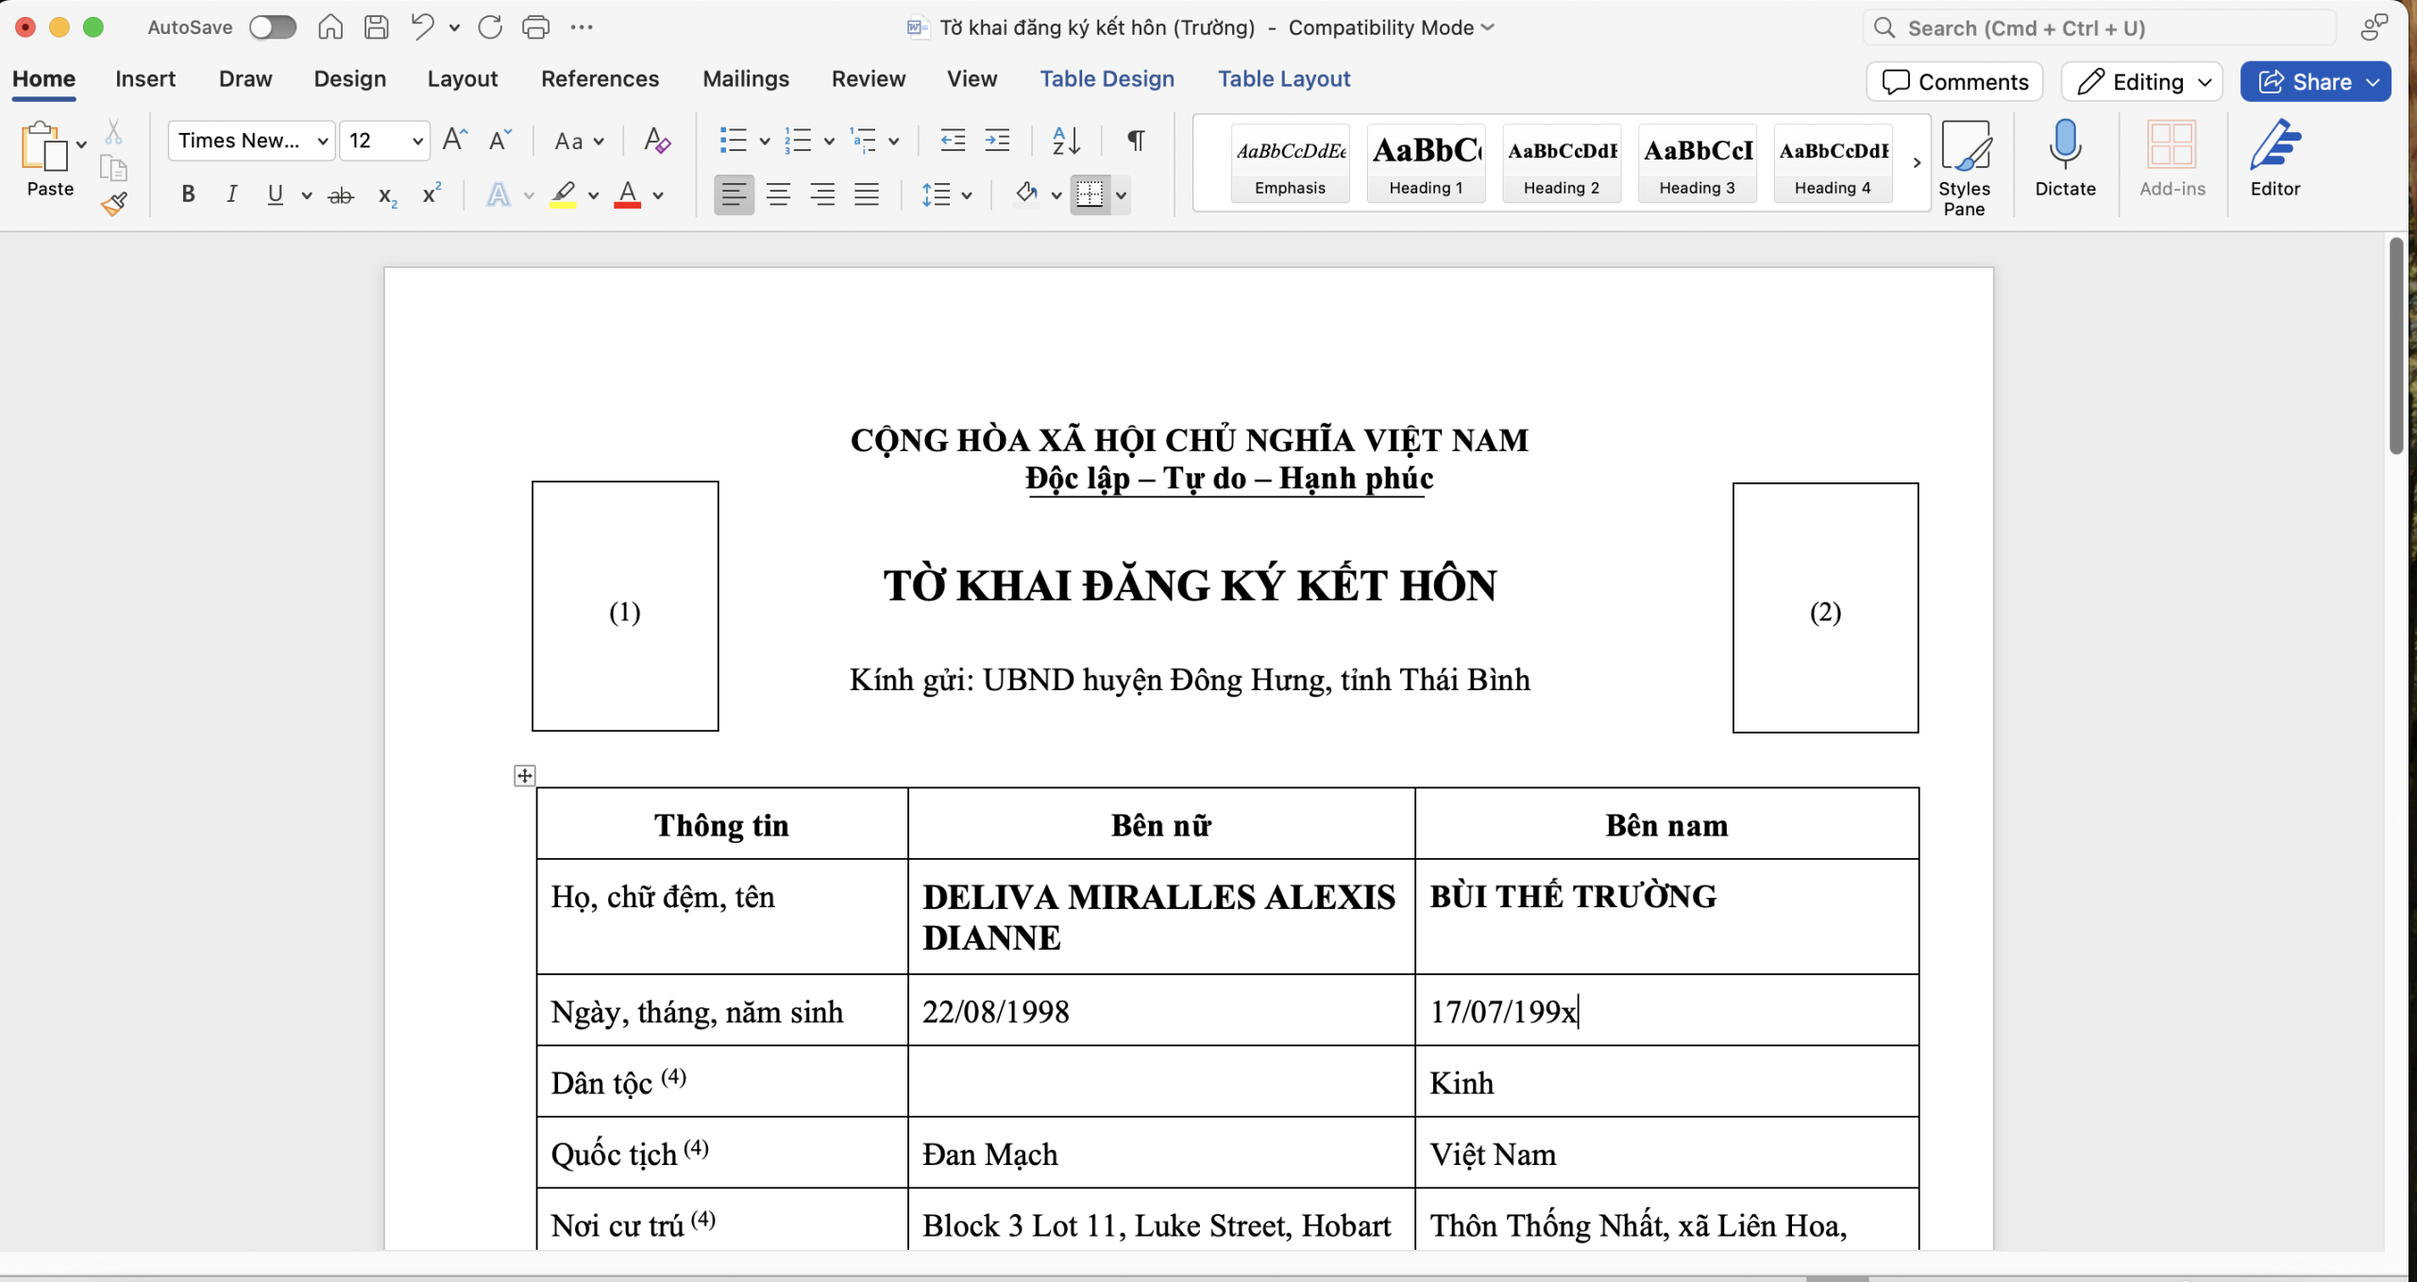Click the Undo arrow icon
Image resolution: width=2417 pixels, height=1282 pixels.
(422, 26)
